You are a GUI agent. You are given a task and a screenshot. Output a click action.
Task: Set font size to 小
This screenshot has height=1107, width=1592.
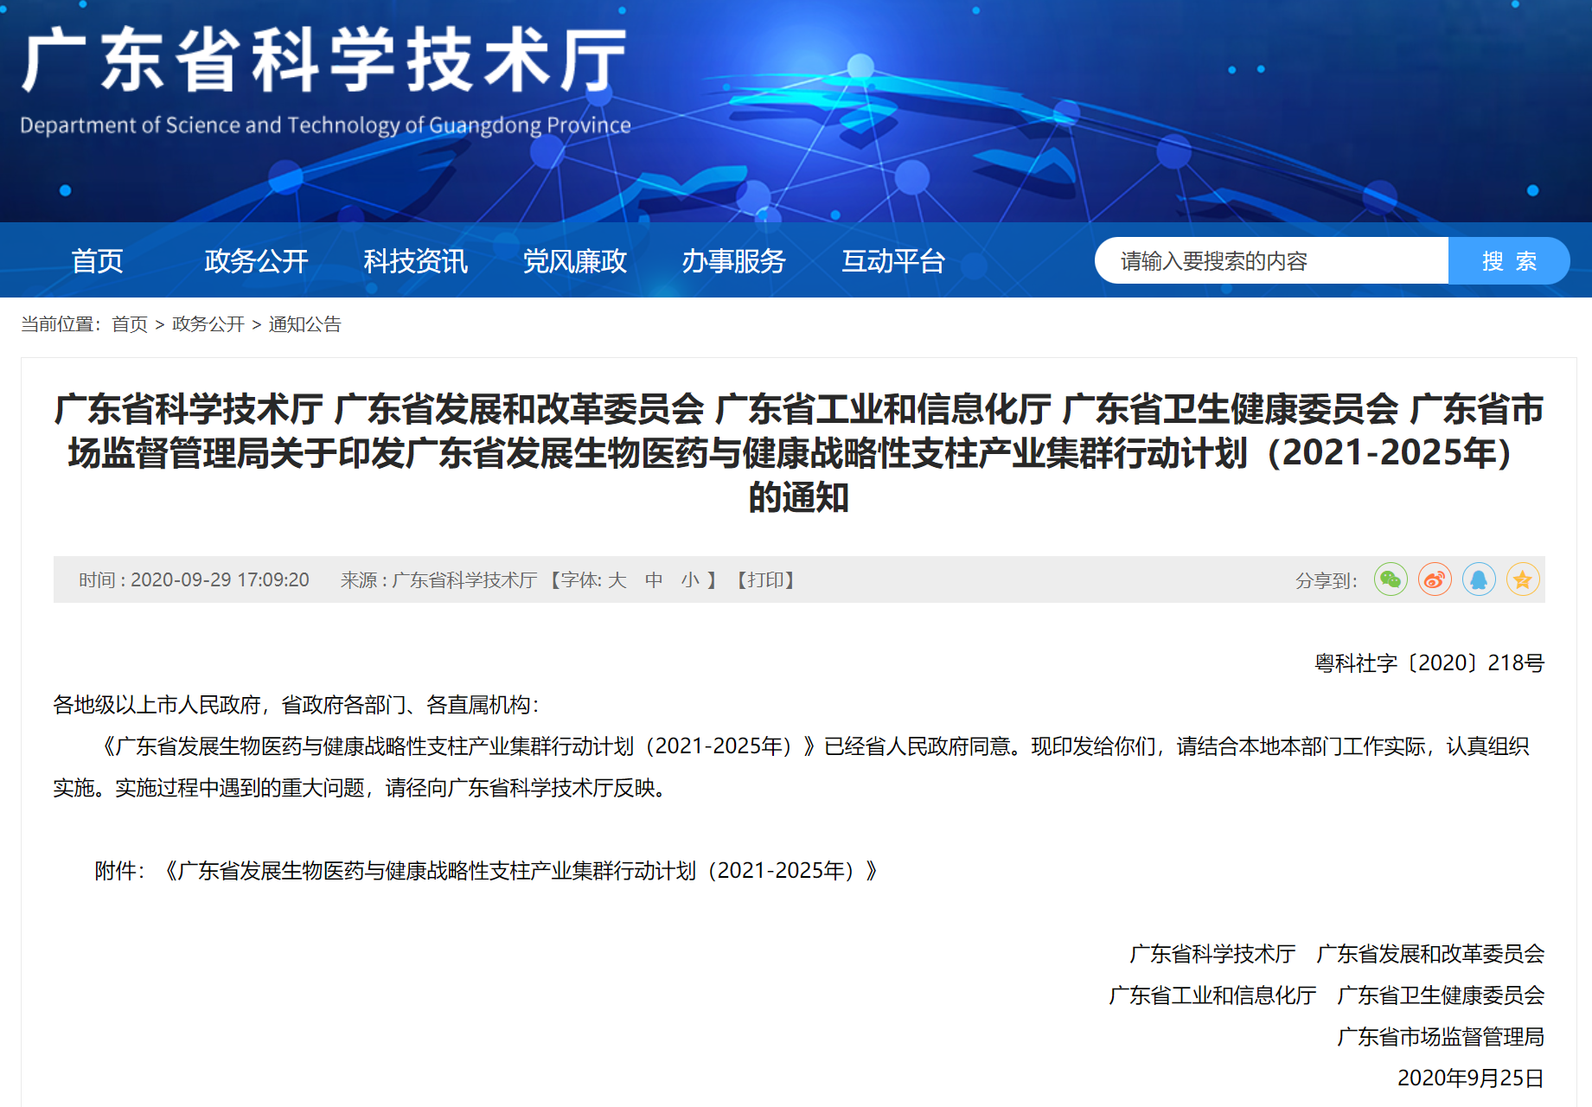(690, 580)
